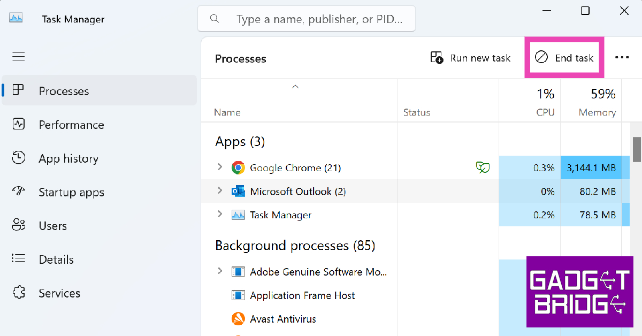This screenshot has width=642, height=336.
Task: Click the vertical scrollbar thumb
Action: pos(637,149)
